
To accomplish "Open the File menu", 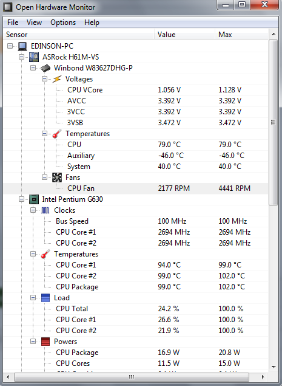I will pyautogui.click(x=13, y=22).
